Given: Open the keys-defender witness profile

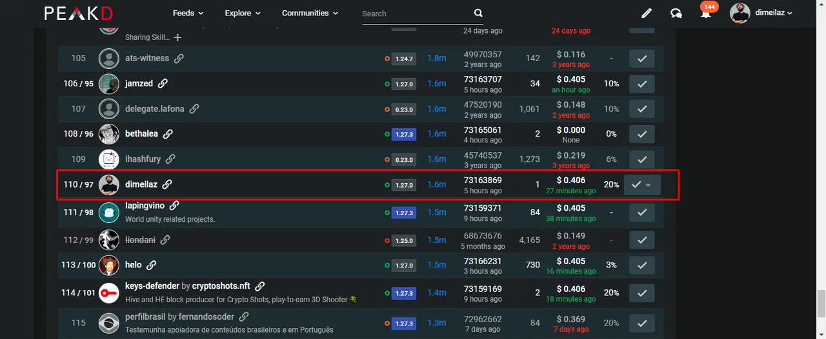Looking at the screenshot, I should (152, 286).
